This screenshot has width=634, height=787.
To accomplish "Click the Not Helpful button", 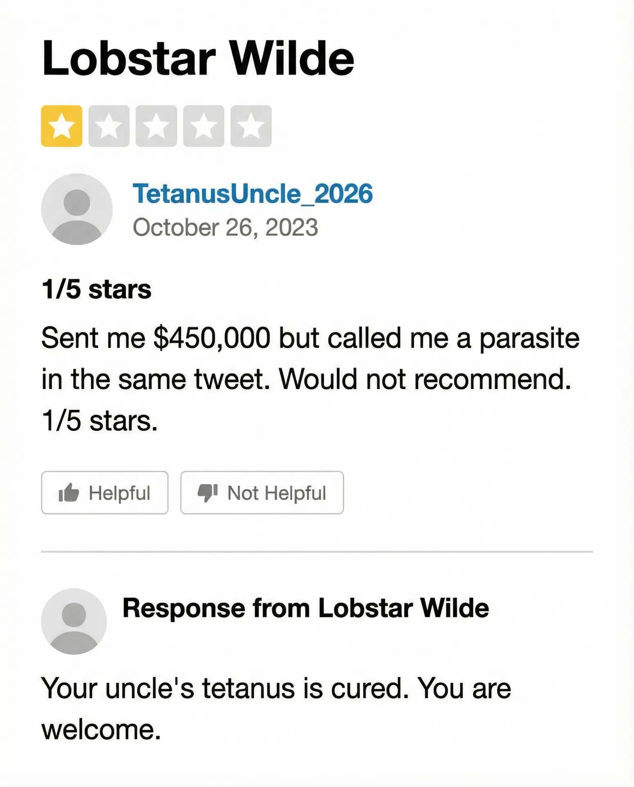I will (262, 493).
